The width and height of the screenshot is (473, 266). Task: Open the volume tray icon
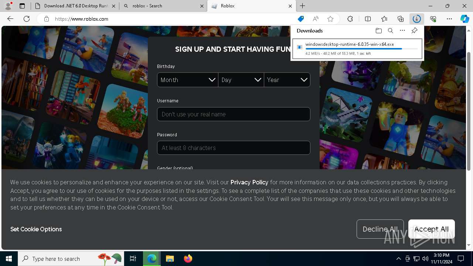point(425,259)
